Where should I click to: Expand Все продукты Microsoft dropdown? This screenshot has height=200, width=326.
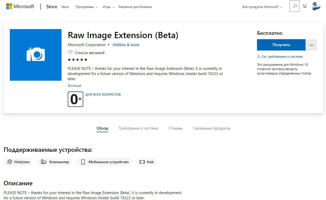(x=262, y=7)
